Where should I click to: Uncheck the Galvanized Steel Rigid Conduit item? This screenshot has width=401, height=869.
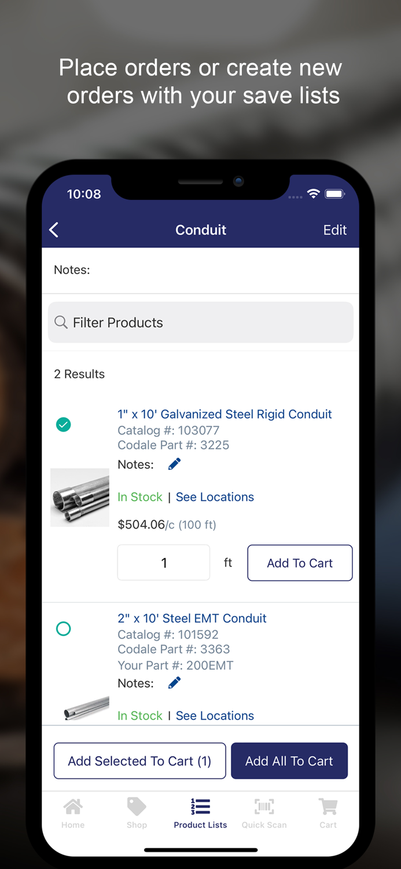click(x=64, y=425)
